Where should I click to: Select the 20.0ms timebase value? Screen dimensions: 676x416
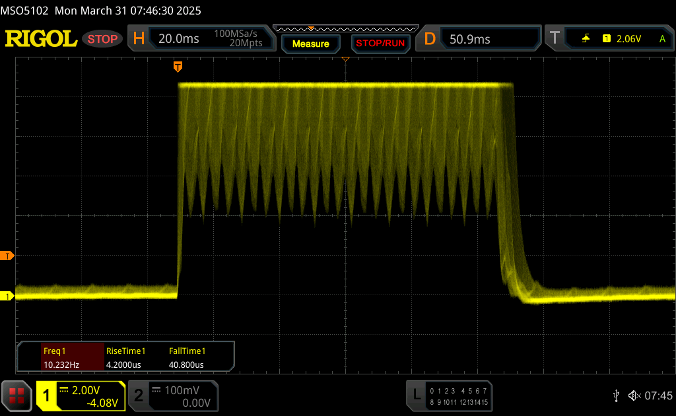(178, 39)
